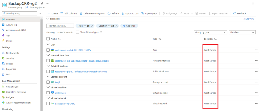Open context menu for the disk row

[x=256, y=50]
